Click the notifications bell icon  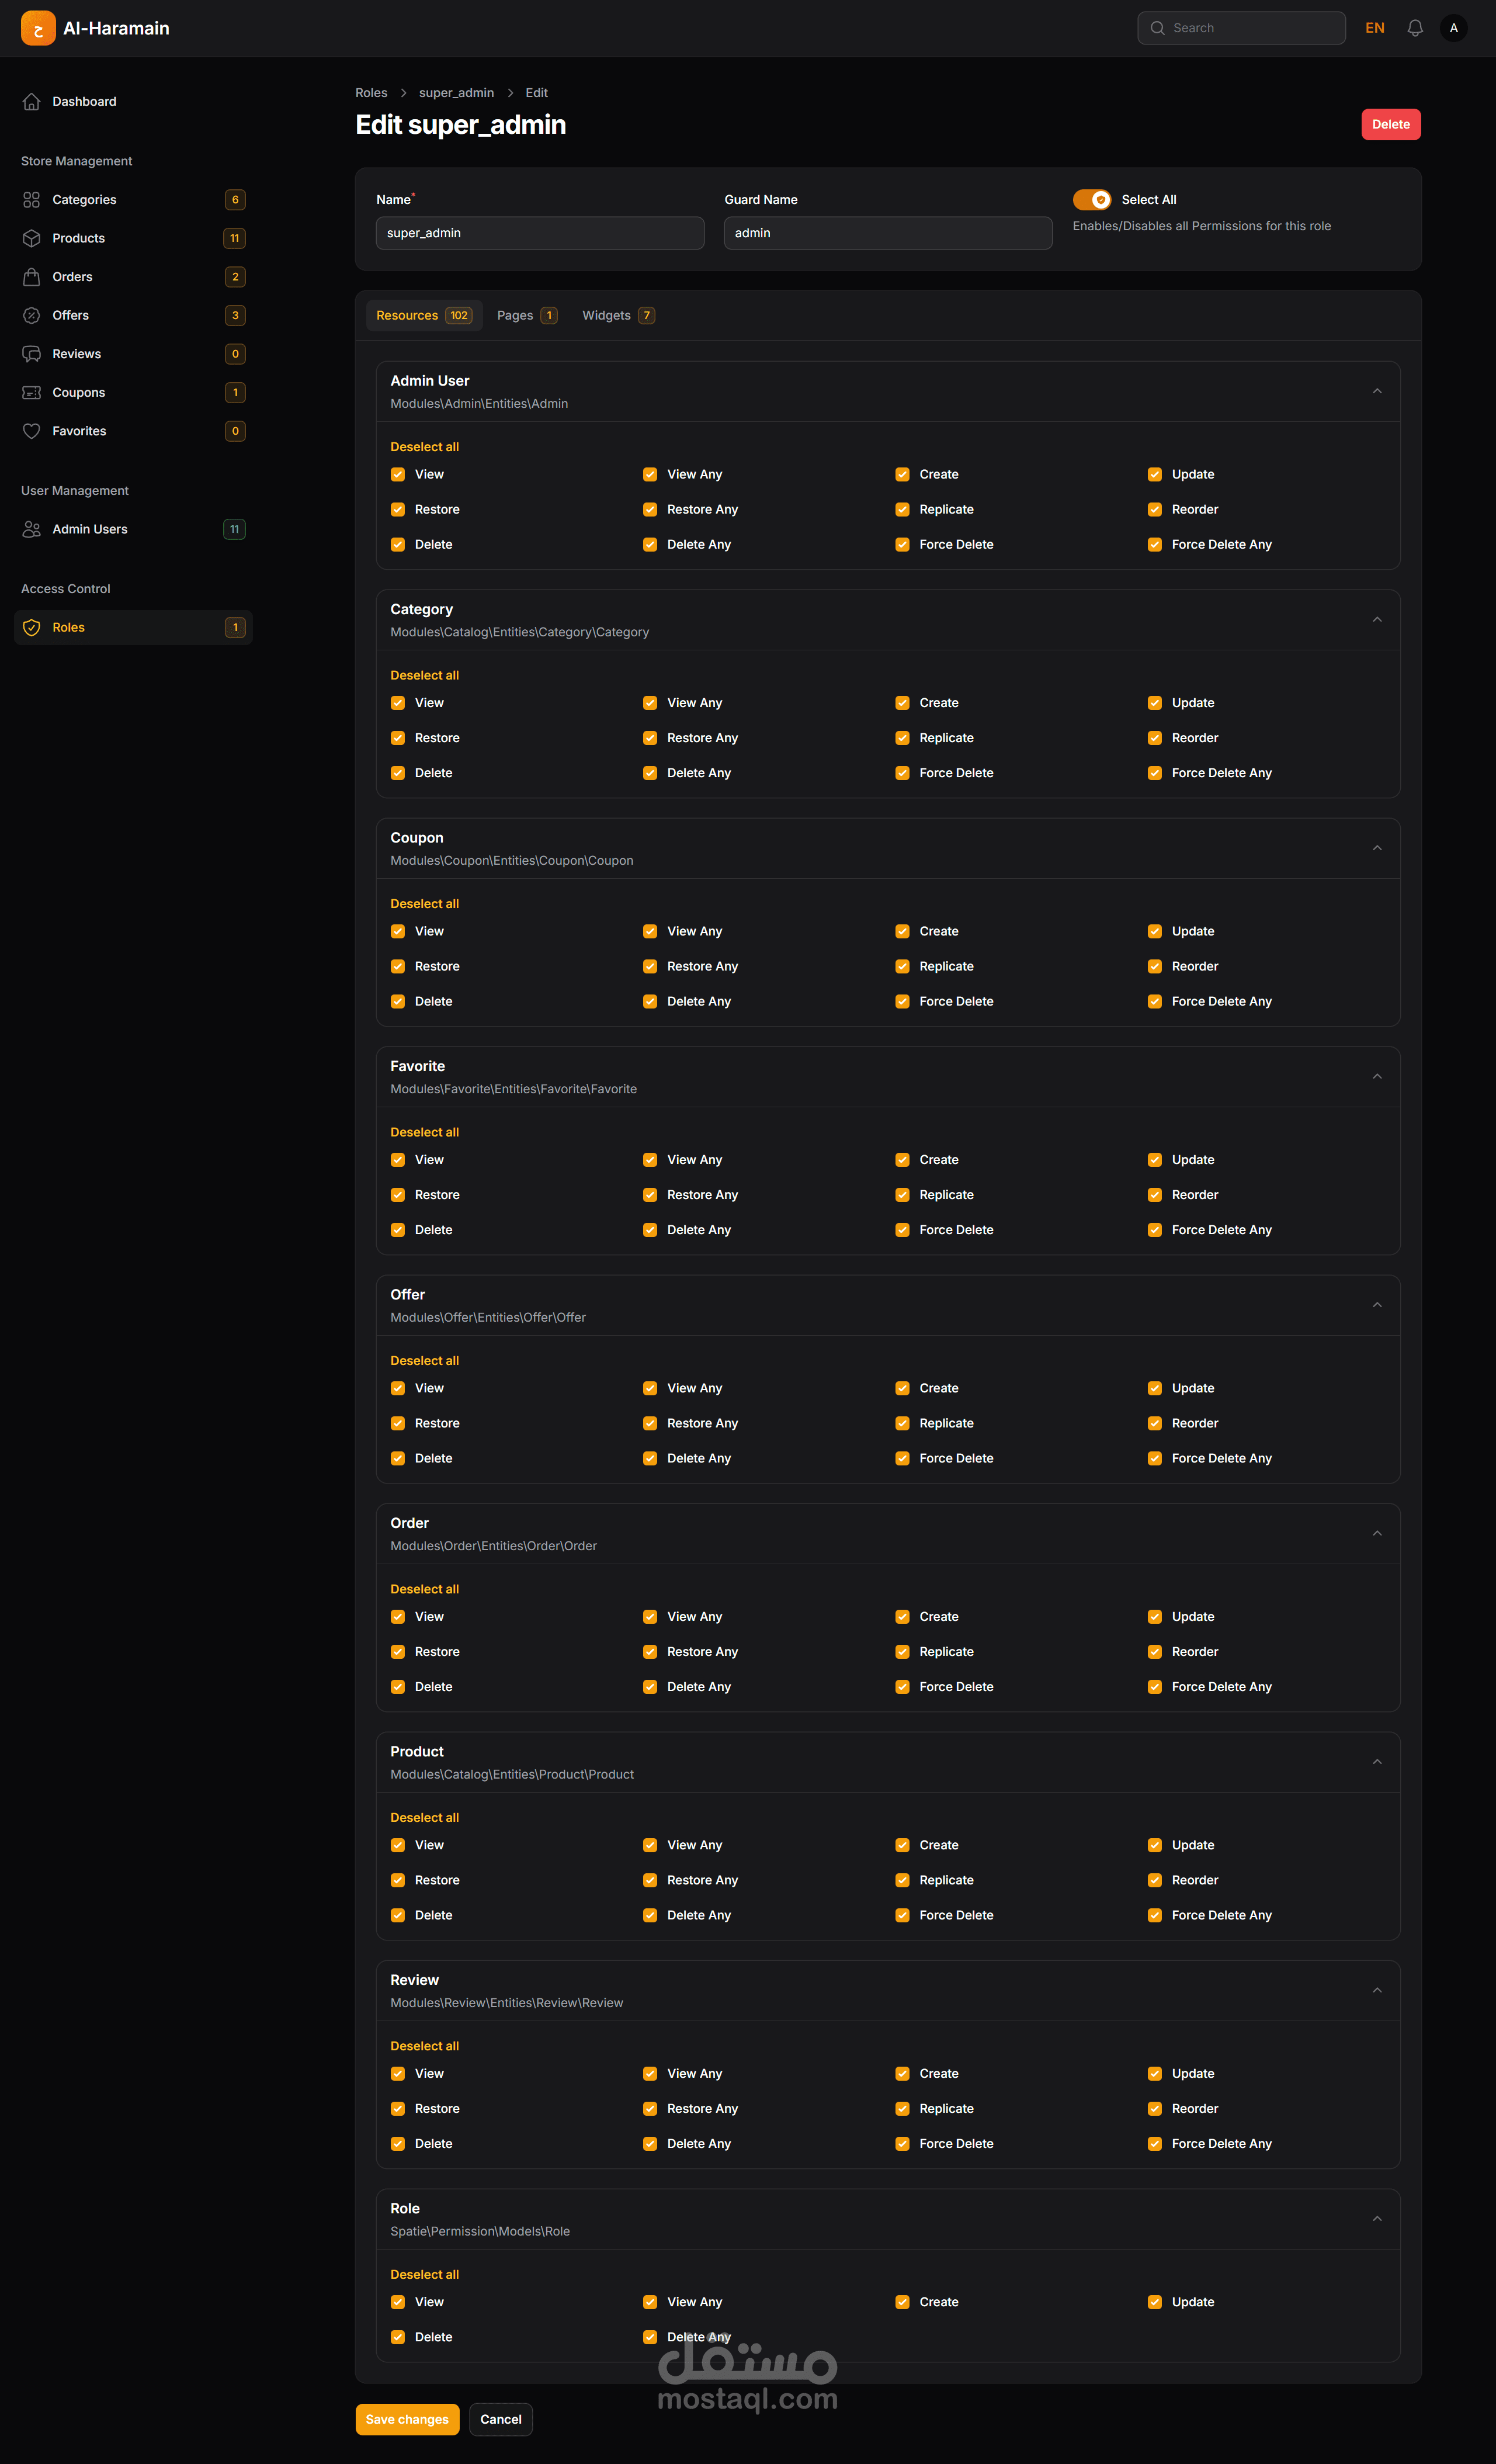click(x=1414, y=28)
